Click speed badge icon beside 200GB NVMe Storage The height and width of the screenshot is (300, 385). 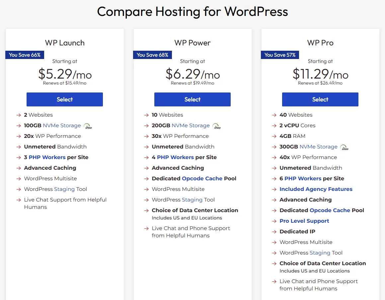216,126
